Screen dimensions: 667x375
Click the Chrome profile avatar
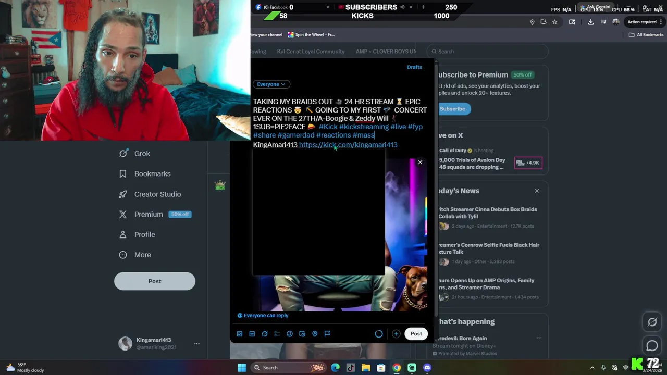click(616, 22)
